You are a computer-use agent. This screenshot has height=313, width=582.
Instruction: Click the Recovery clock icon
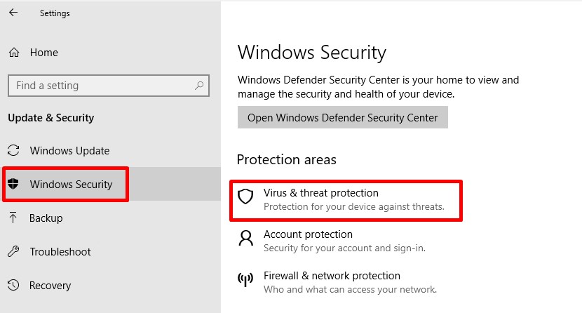(13, 285)
